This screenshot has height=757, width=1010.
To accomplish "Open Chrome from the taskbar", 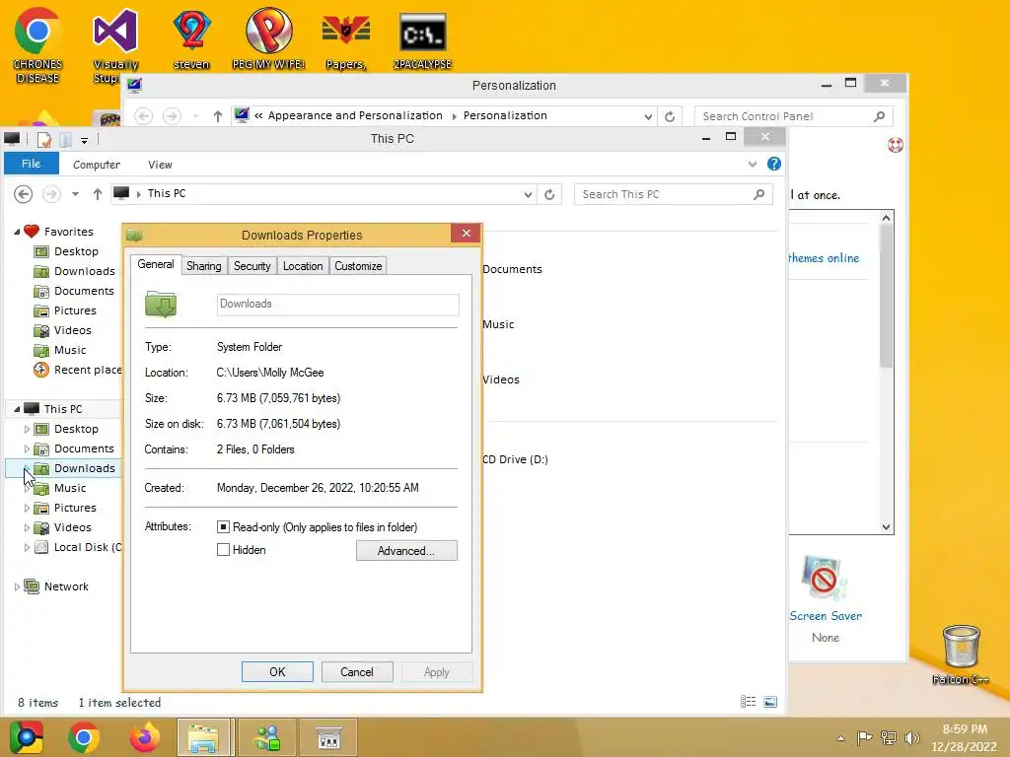I will 83,737.
